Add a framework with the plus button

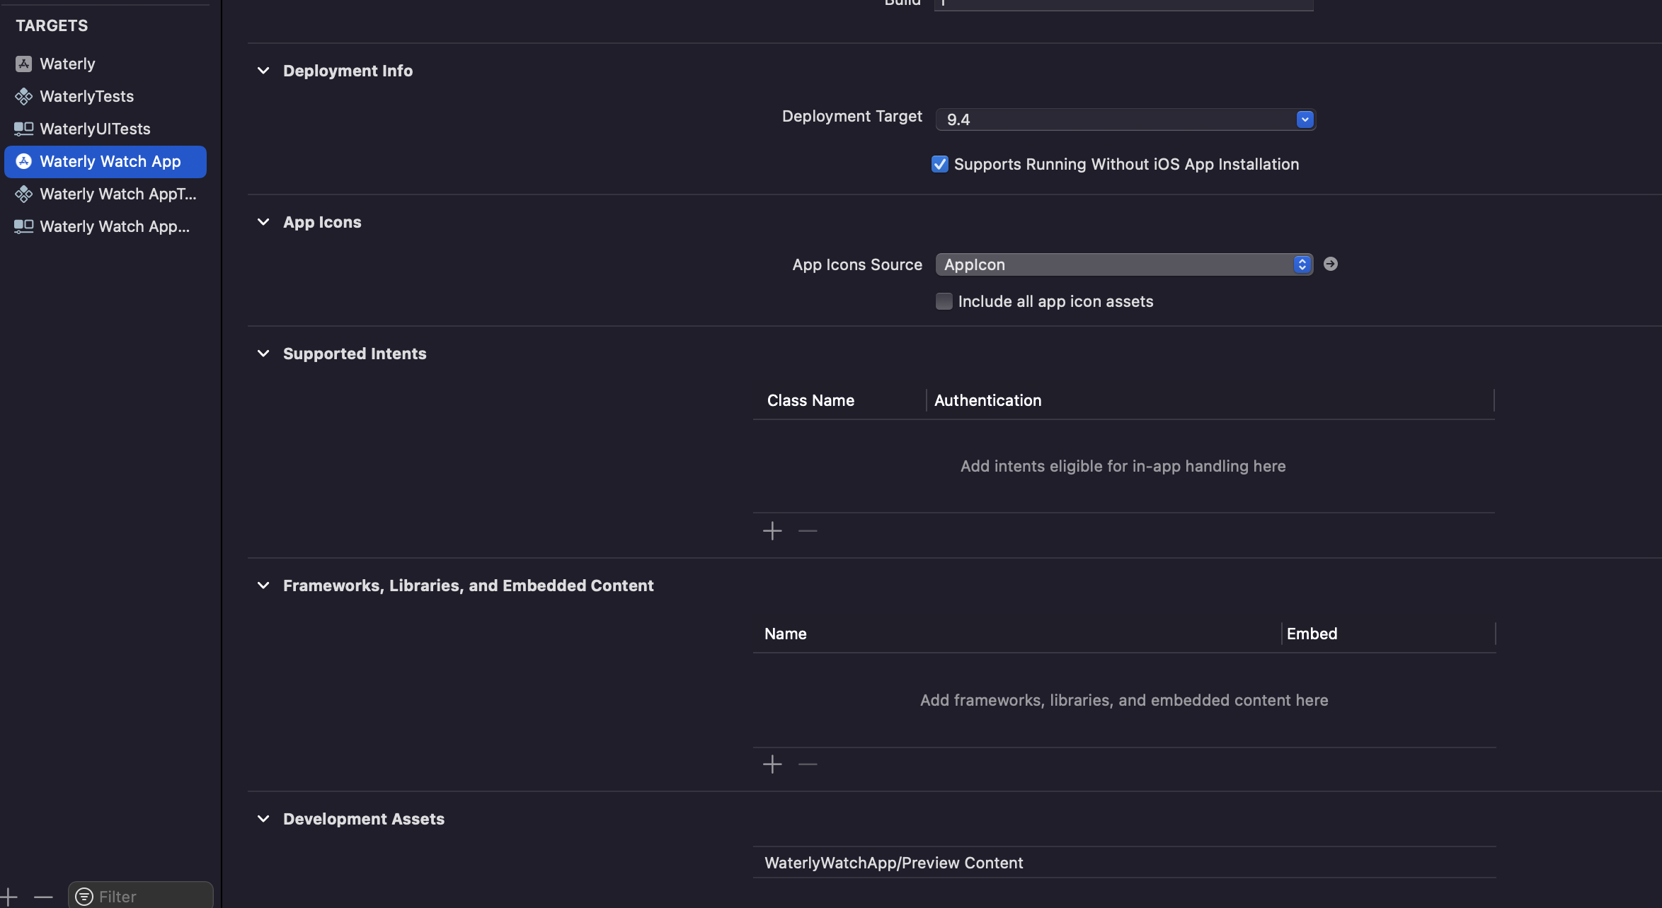tap(772, 764)
